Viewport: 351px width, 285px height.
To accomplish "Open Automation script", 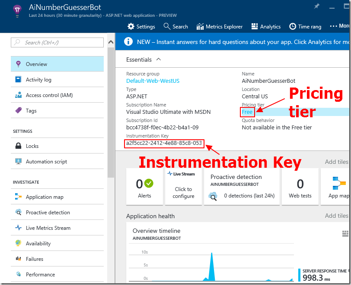I will click(x=57, y=162).
